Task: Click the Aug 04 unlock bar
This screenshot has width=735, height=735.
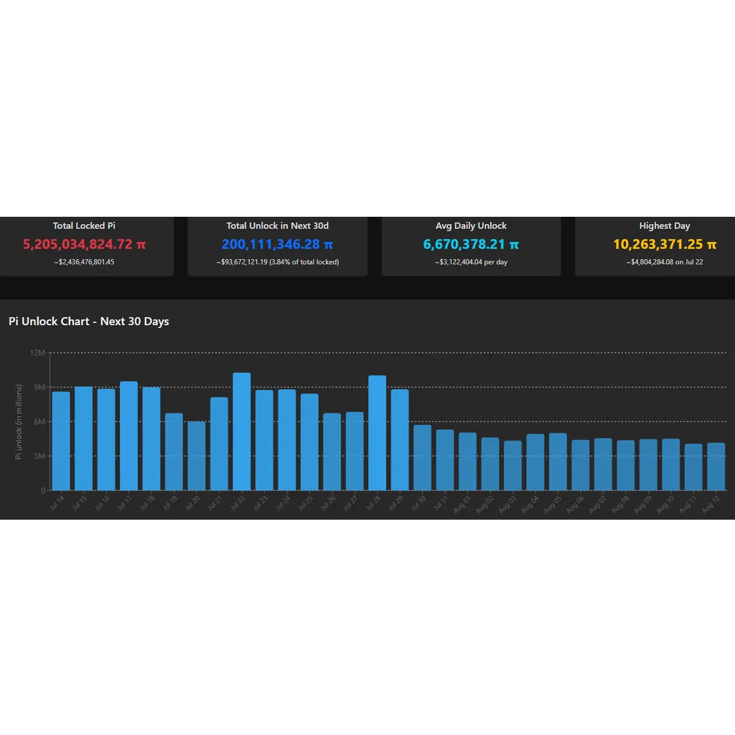Action: point(535,462)
